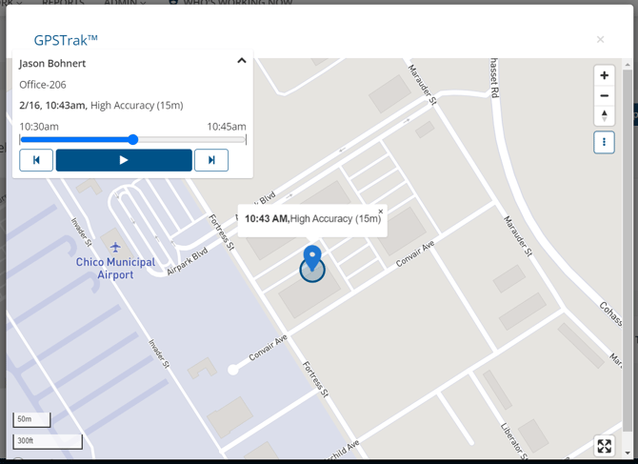Play the GPS track timeline
The image size is (638, 464).
pyautogui.click(x=124, y=160)
